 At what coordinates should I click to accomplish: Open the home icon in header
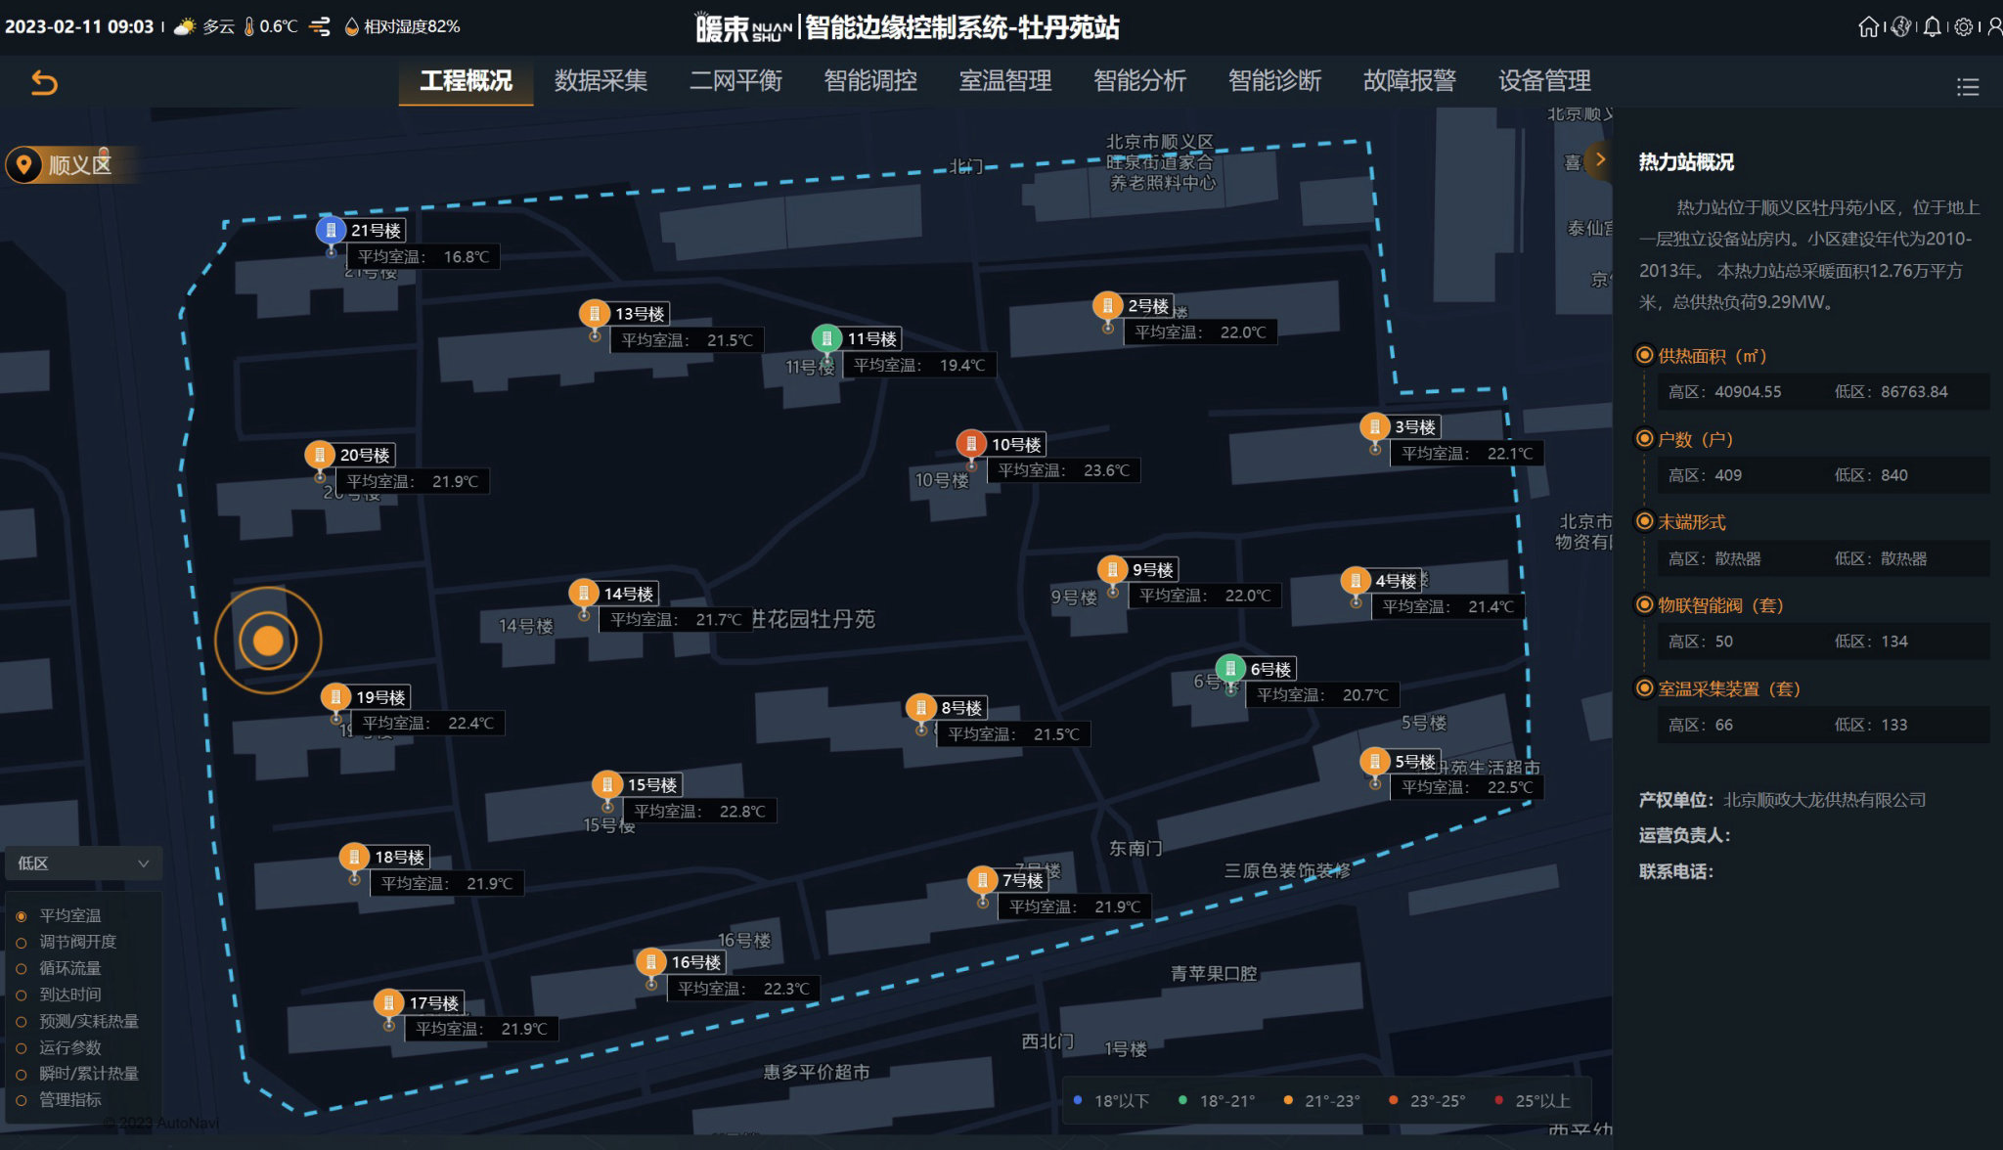pyautogui.click(x=1868, y=27)
